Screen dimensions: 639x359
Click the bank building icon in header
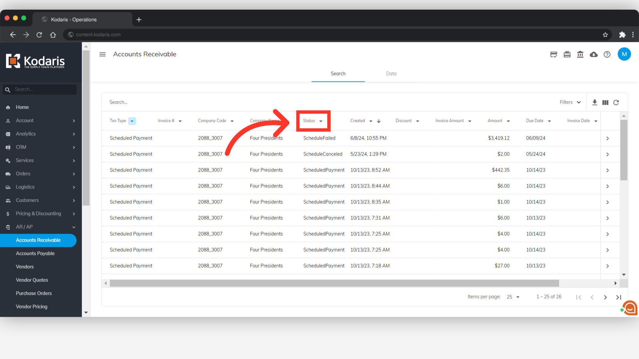pos(580,55)
